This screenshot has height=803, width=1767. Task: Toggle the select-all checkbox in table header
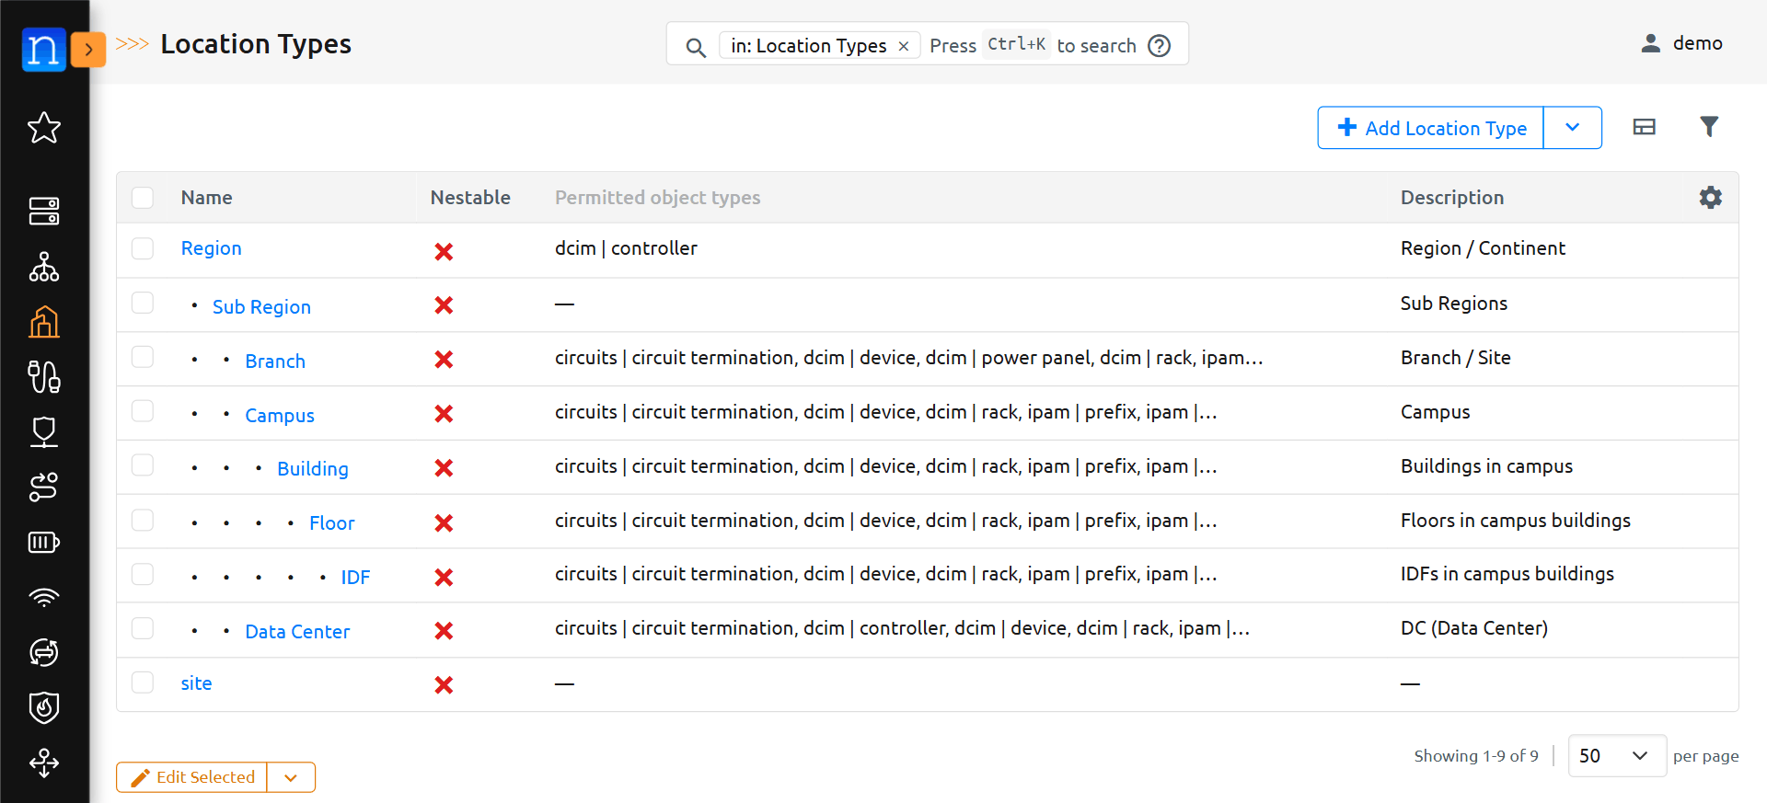143,198
